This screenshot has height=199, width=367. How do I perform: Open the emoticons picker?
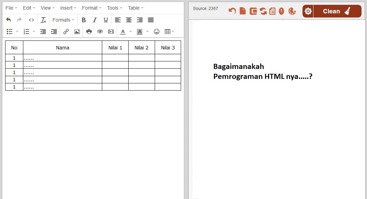(157, 31)
